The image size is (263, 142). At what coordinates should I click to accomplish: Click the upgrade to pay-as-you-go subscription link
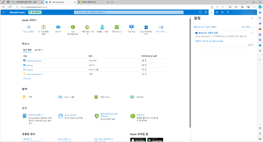click(210, 41)
